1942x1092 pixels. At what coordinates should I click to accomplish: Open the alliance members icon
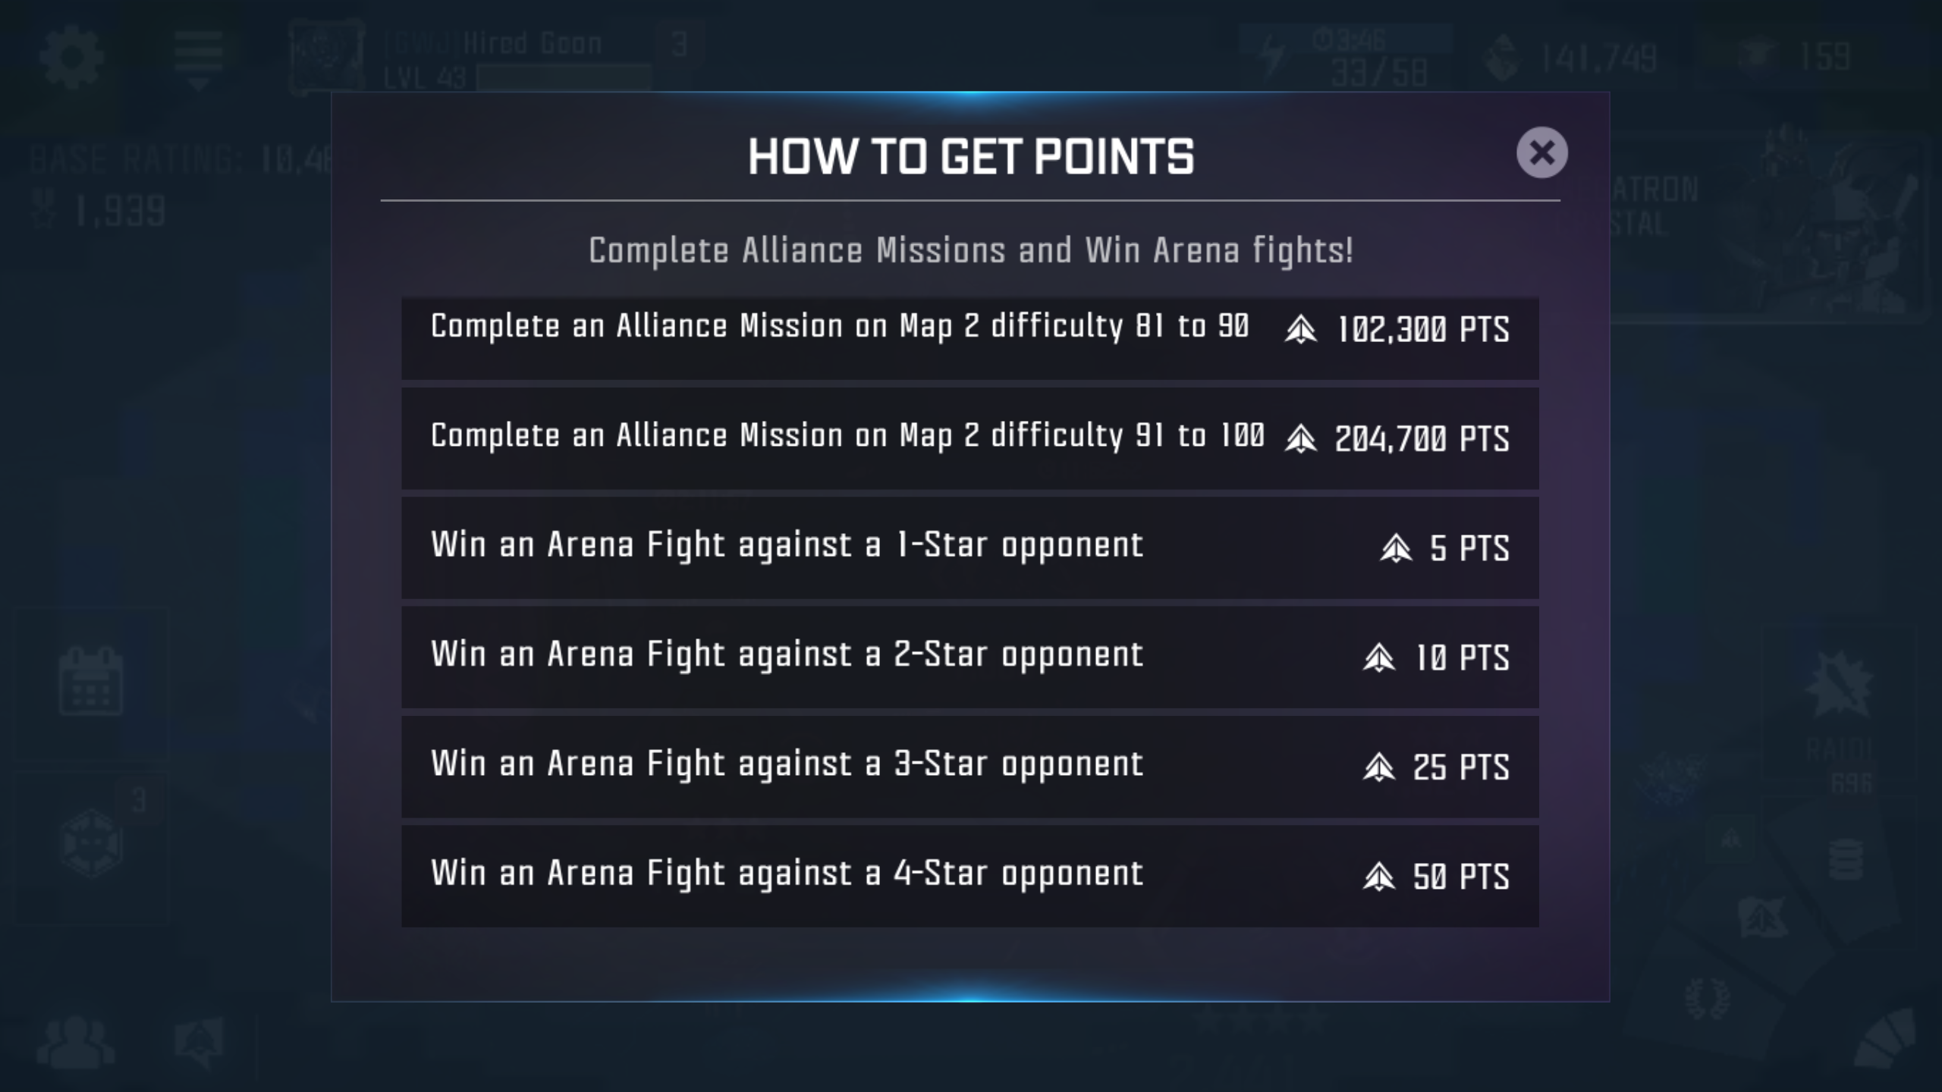[76, 1041]
